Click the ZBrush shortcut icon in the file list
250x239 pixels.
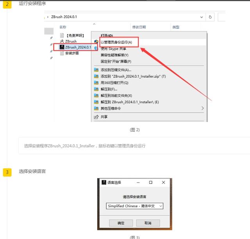pyautogui.click(x=62, y=41)
